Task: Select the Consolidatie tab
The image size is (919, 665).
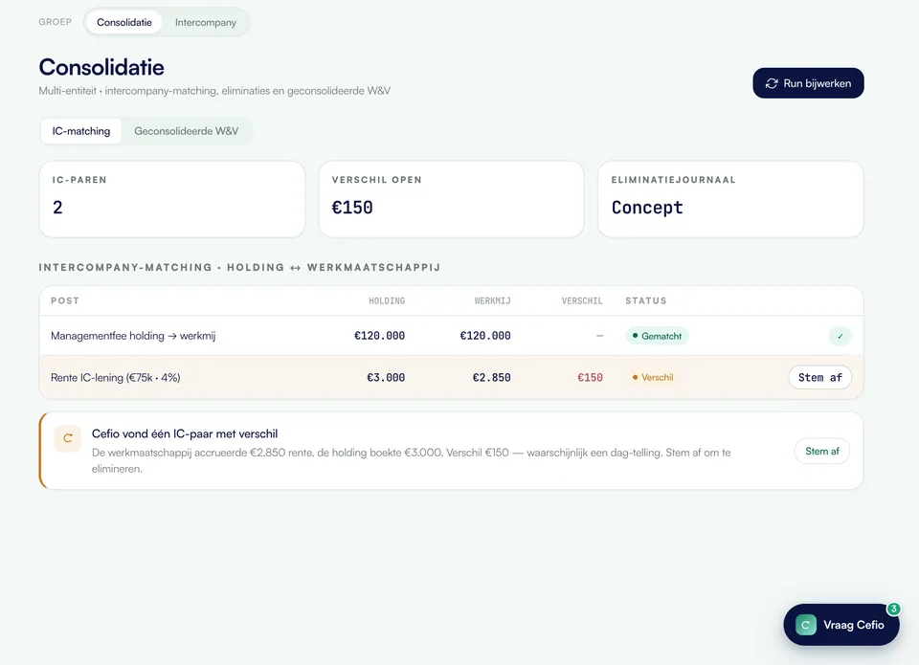Action: tap(124, 22)
